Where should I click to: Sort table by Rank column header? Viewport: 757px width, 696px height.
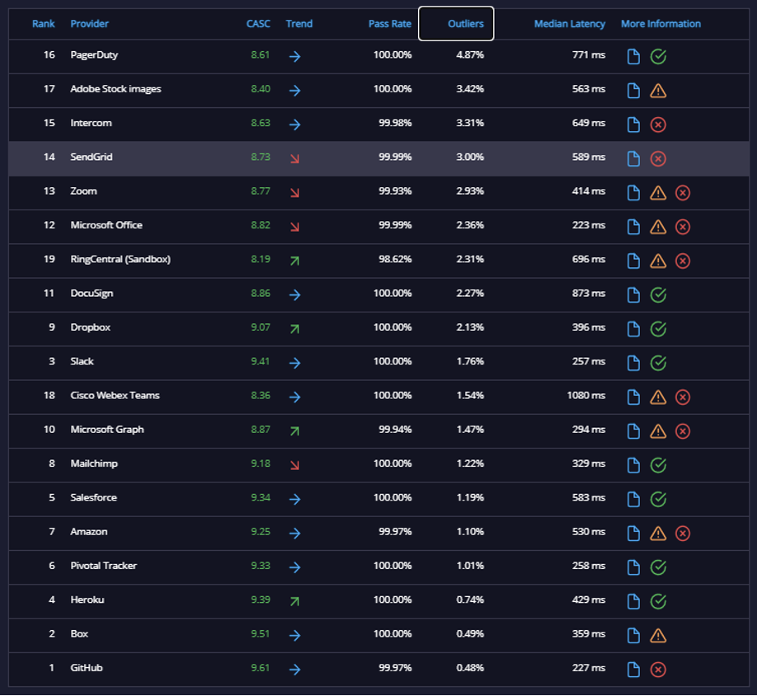[44, 24]
